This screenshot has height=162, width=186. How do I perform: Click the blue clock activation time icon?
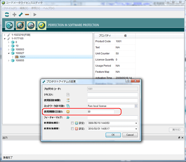coord(77,123)
